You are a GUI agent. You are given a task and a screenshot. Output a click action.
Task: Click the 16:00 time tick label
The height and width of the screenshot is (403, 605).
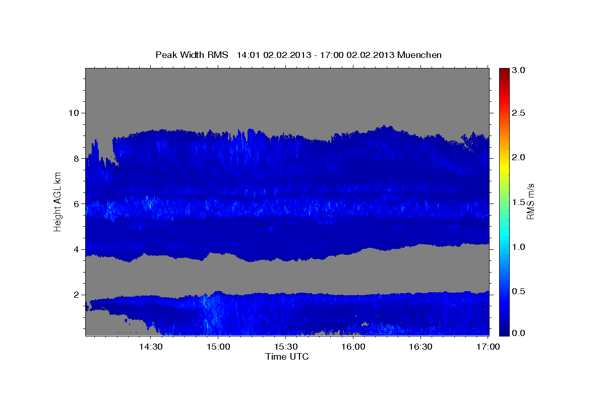tap(354, 347)
